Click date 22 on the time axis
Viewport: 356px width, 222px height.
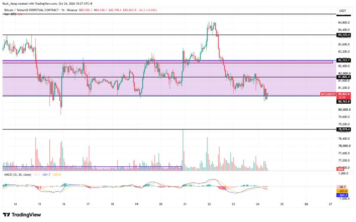point(209,204)
